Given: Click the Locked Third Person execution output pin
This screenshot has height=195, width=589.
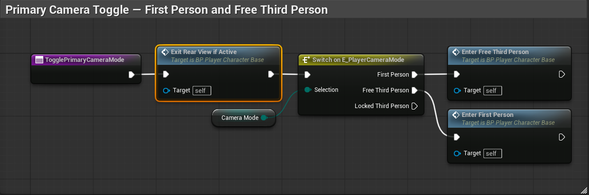Looking at the screenshot, I should click(x=414, y=106).
